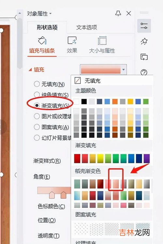Collapse the Fill section triangle

[x=30, y=70]
